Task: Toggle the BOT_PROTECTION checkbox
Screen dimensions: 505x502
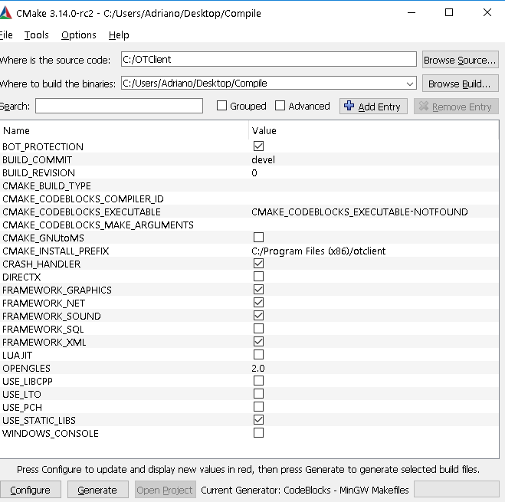Action: (x=258, y=146)
